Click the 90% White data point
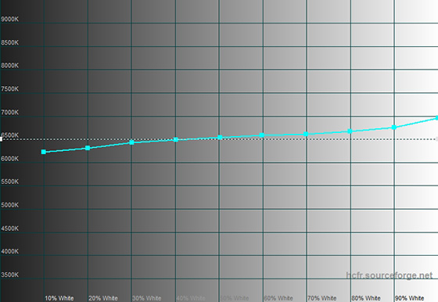438x302 pixels. (x=394, y=128)
